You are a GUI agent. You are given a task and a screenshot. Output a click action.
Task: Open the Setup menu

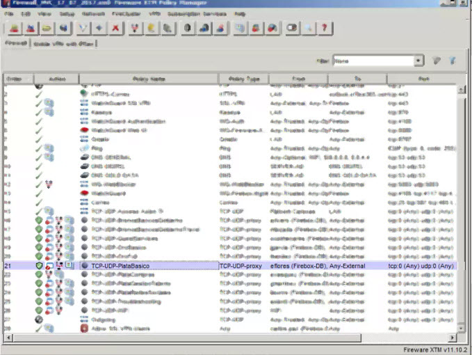[x=67, y=14]
